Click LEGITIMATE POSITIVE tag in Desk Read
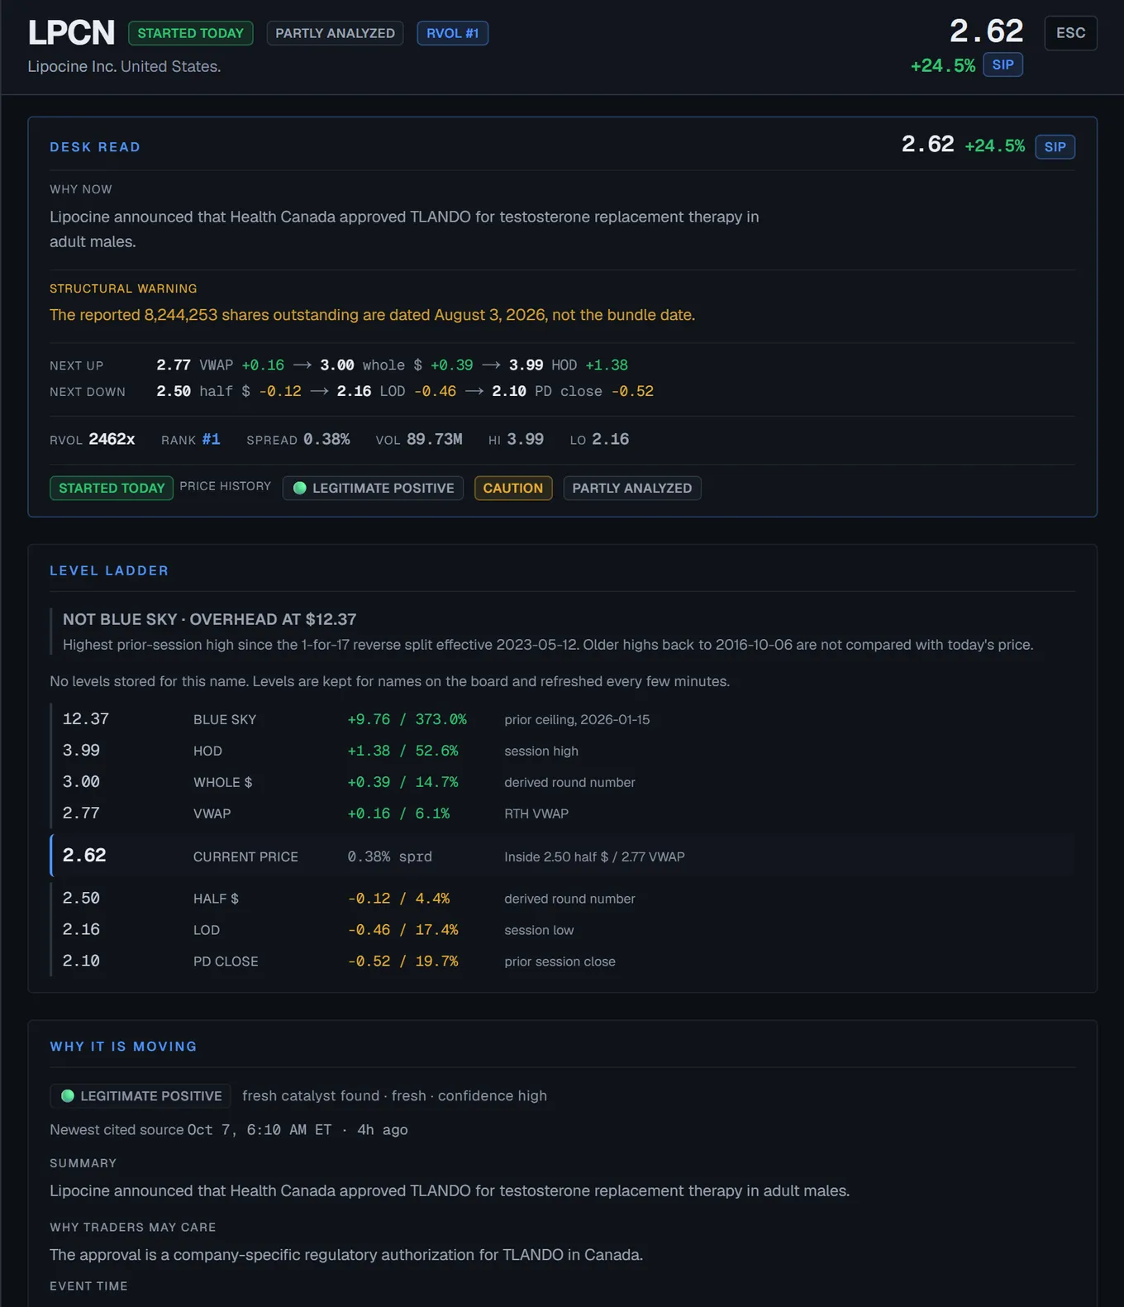Screen dimensions: 1124x1307 (x=373, y=488)
